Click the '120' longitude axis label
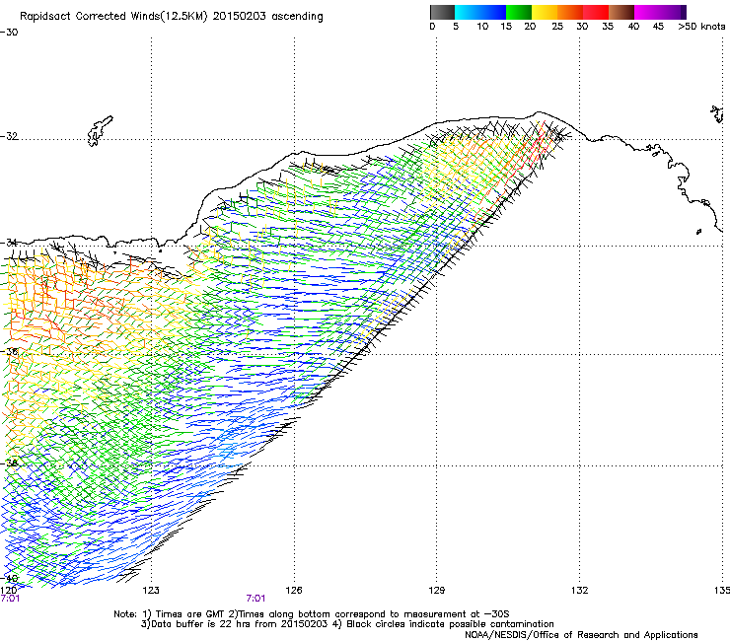 point(8,591)
